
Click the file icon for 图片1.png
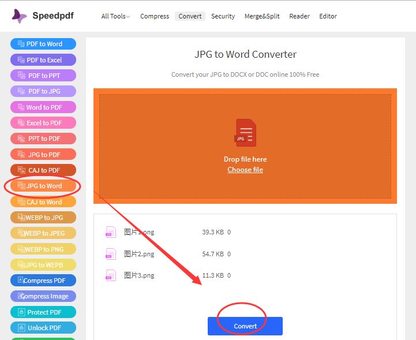point(111,232)
